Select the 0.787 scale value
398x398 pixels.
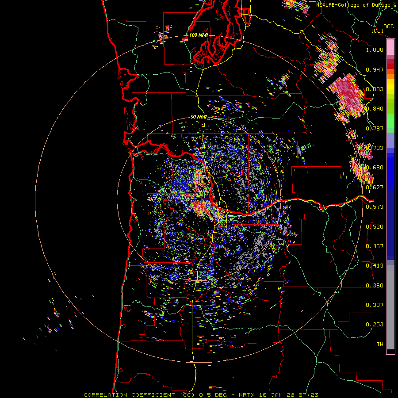coord(375,128)
